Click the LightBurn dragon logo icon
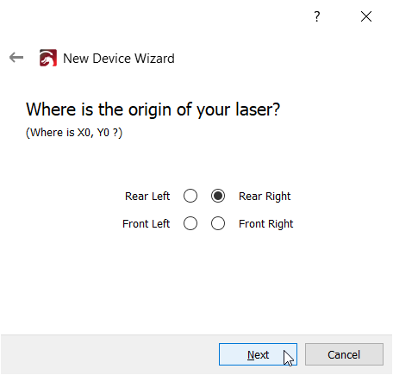Image resolution: width=393 pixels, height=375 pixels. (48, 58)
